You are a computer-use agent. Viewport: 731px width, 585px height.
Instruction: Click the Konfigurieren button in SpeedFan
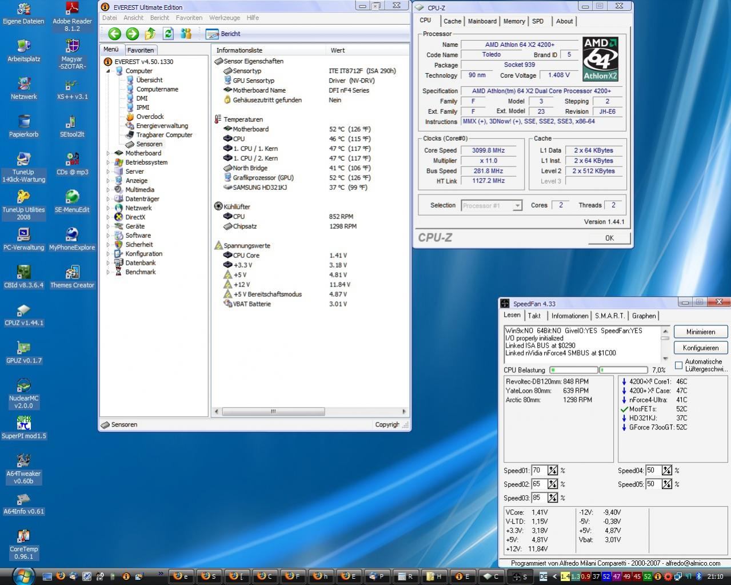tap(701, 348)
